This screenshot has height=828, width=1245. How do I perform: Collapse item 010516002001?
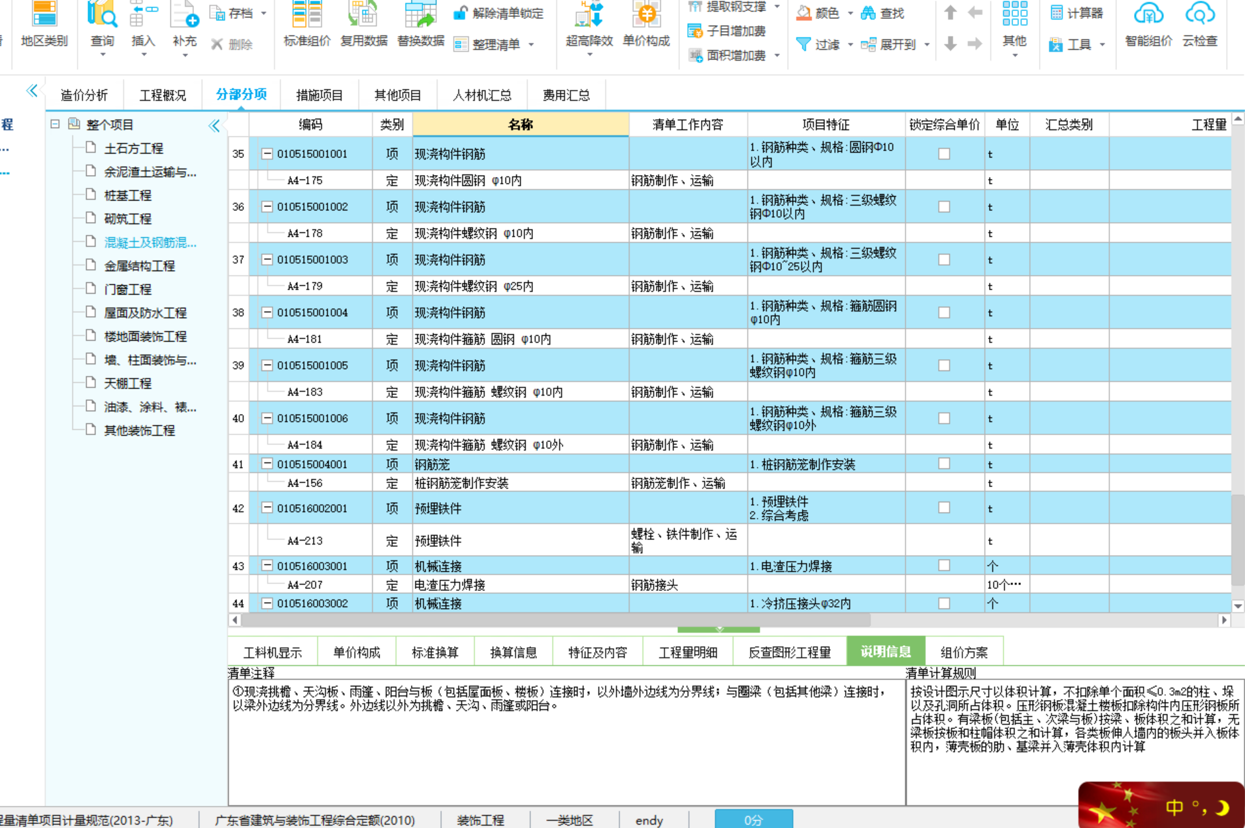pyautogui.click(x=267, y=507)
